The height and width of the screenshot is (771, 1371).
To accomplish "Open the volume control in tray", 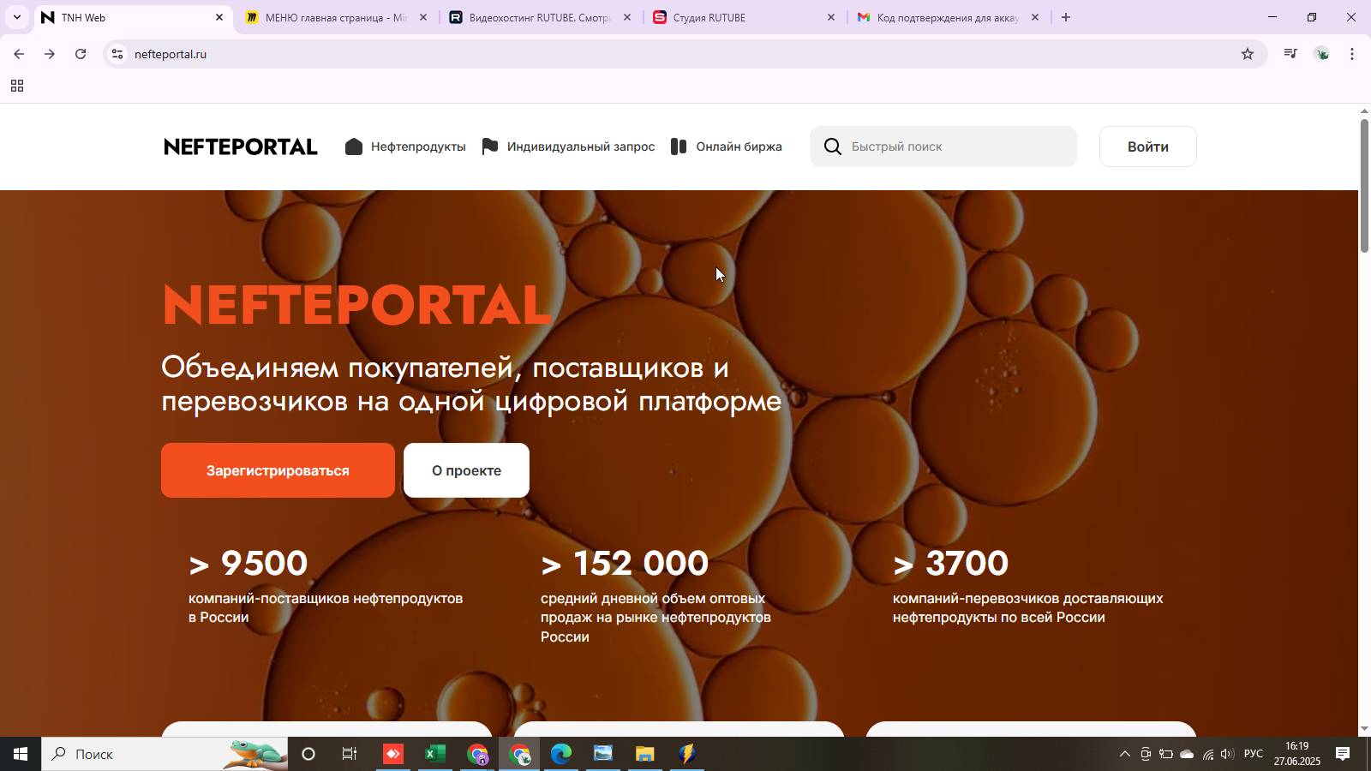I will tap(1228, 754).
